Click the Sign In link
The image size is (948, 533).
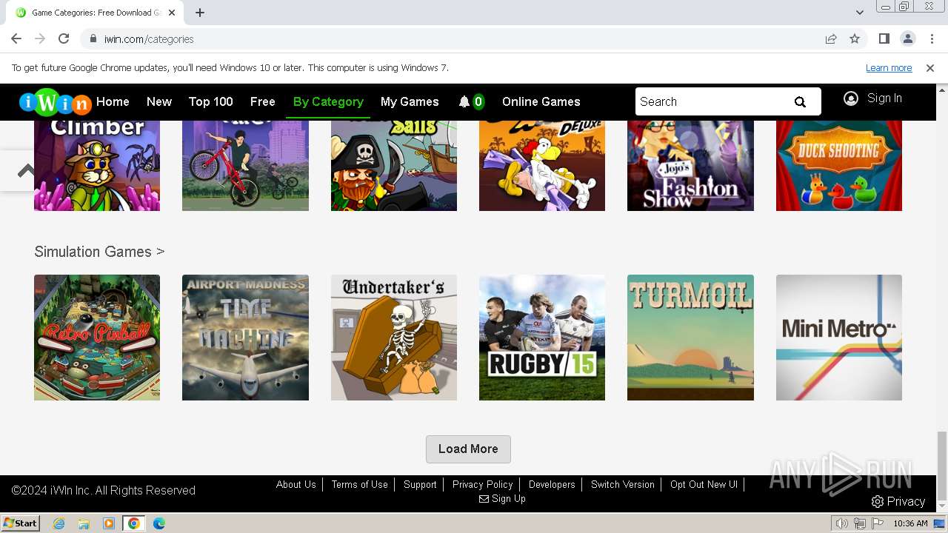[884, 98]
